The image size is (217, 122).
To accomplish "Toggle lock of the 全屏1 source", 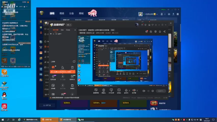I will (x=53, y=34).
